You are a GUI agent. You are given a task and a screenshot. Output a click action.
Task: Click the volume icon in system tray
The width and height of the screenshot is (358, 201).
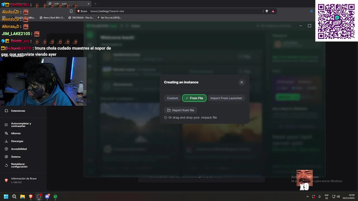338,197
